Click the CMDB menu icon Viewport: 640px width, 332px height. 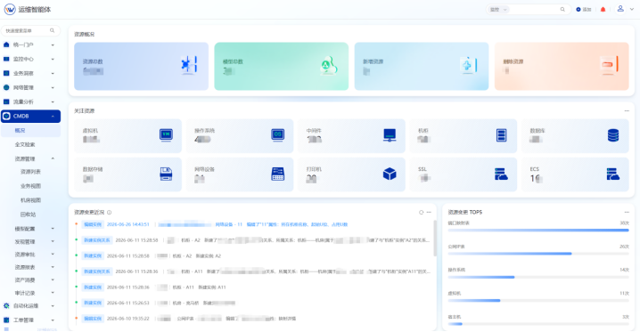6,116
